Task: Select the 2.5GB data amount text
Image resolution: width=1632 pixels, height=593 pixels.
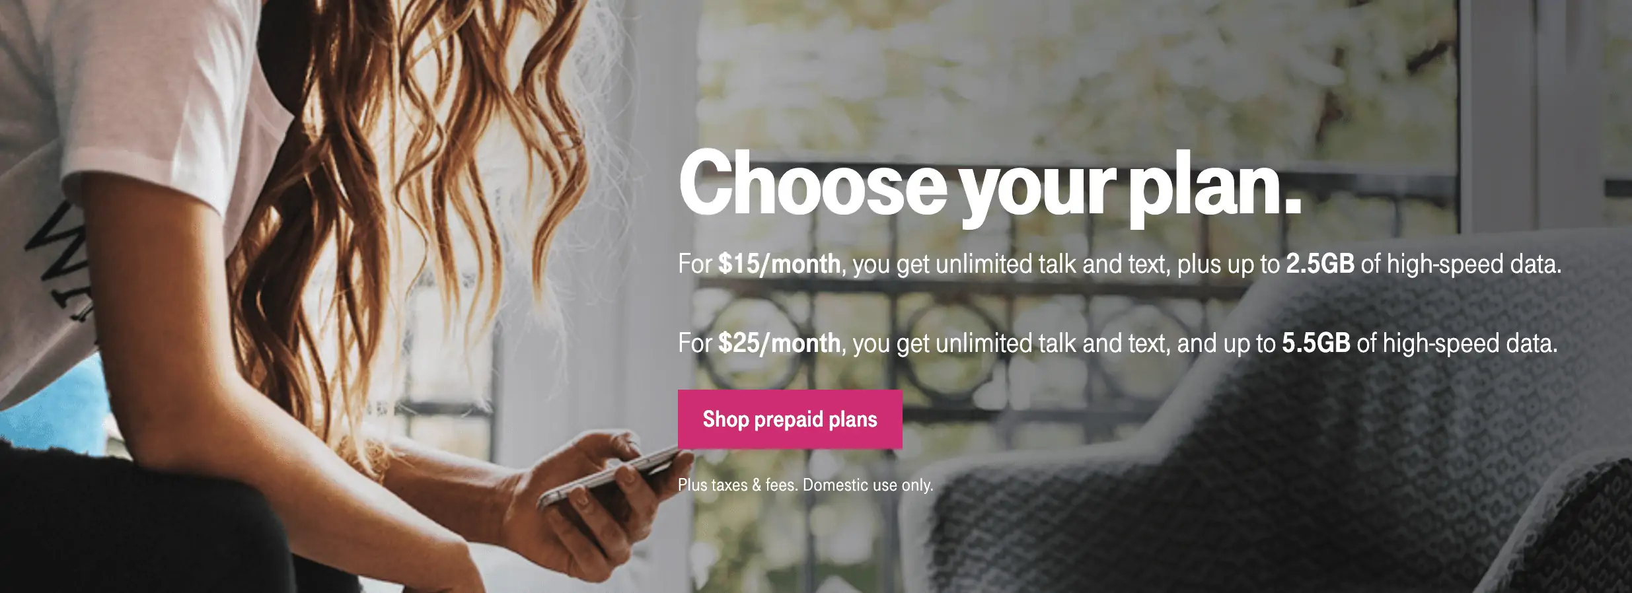Action: (1319, 264)
